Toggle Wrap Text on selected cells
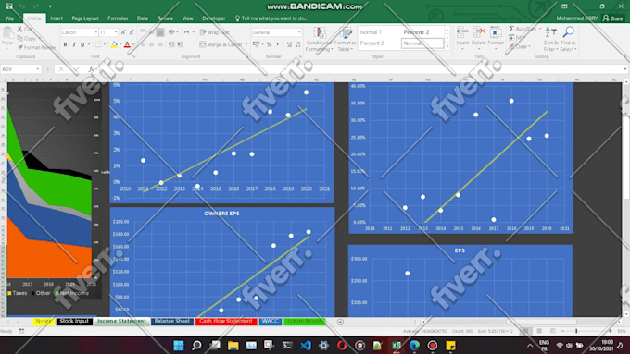This screenshot has height=354, width=630. point(215,32)
